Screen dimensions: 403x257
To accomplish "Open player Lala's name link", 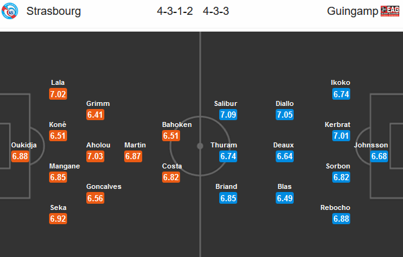I will point(58,82).
